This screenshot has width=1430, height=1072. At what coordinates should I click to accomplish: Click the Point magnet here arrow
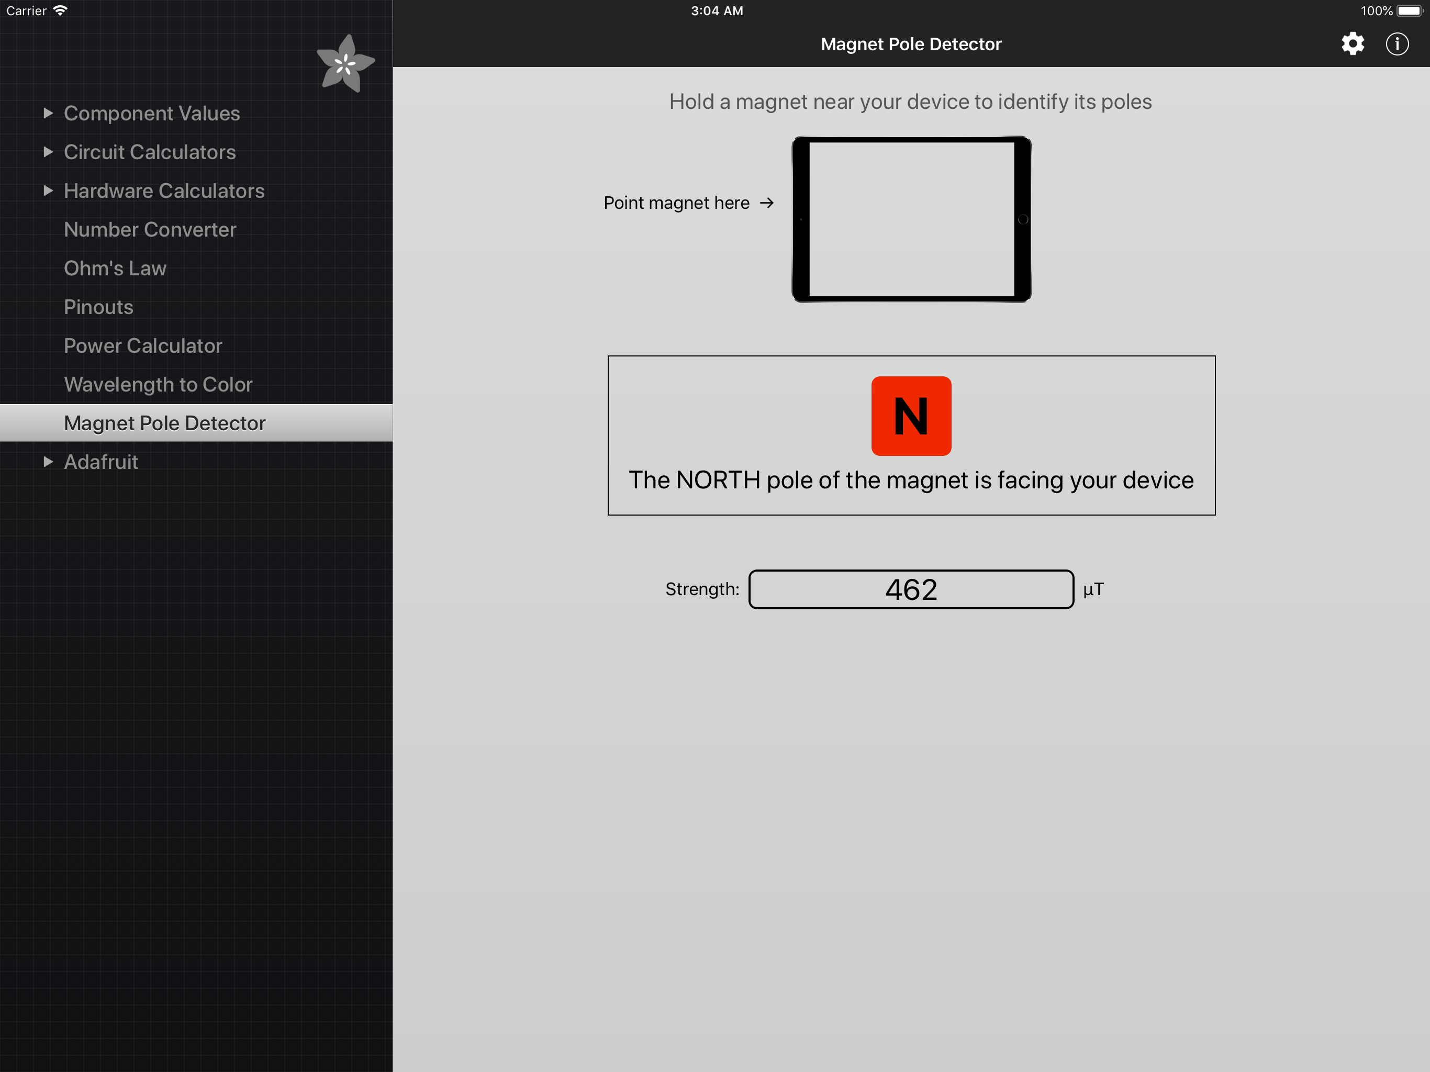766,203
